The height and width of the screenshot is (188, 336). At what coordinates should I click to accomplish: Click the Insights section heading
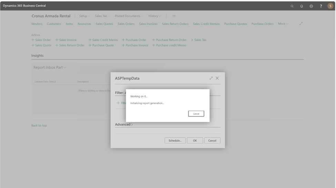click(x=38, y=56)
